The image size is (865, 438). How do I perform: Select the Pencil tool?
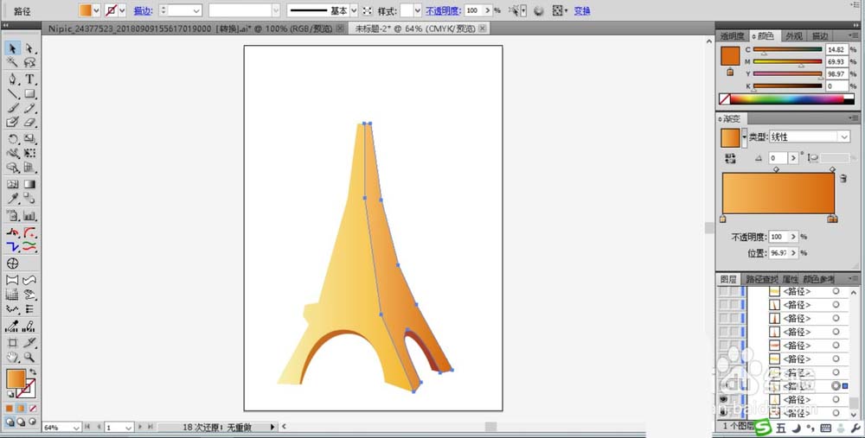tap(29, 108)
